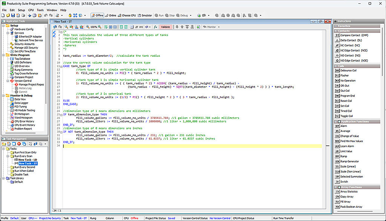Click the zoom in magnifier after 100%
The width and height of the screenshot is (386, 221).
point(100,27)
